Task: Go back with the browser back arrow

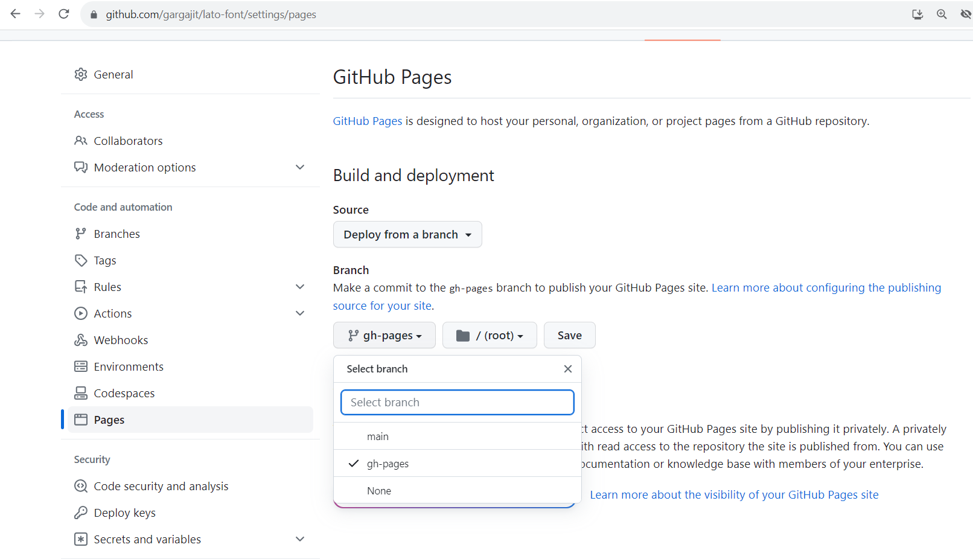Action: (16, 14)
